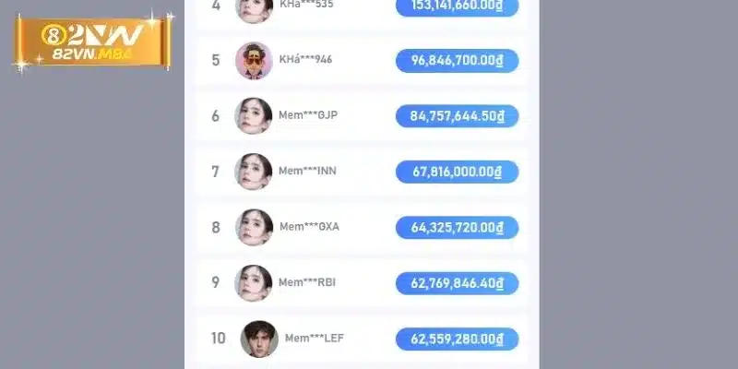
Task: Click the 153,141,660.00₫ amount pill
Action: pyautogui.click(x=457, y=6)
